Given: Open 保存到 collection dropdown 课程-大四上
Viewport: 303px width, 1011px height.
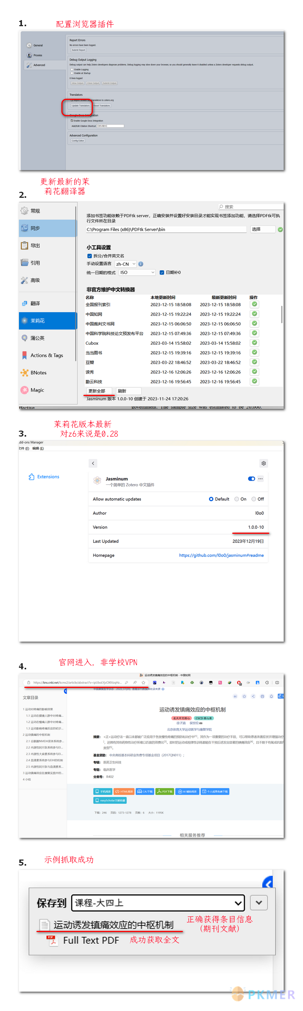Looking at the screenshot, I should [158, 903].
